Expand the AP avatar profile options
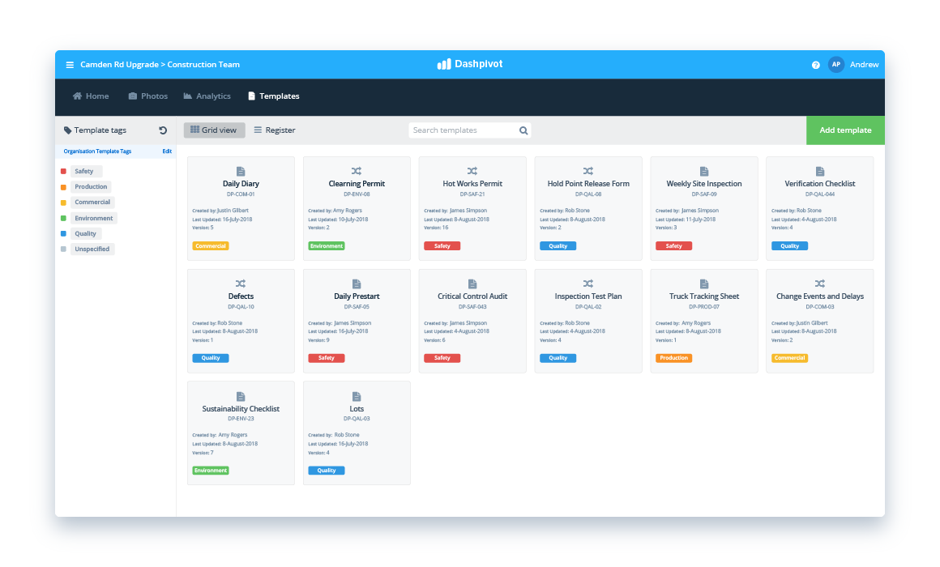The width and height of the screenshot is (940, 567). pos(835,64)
